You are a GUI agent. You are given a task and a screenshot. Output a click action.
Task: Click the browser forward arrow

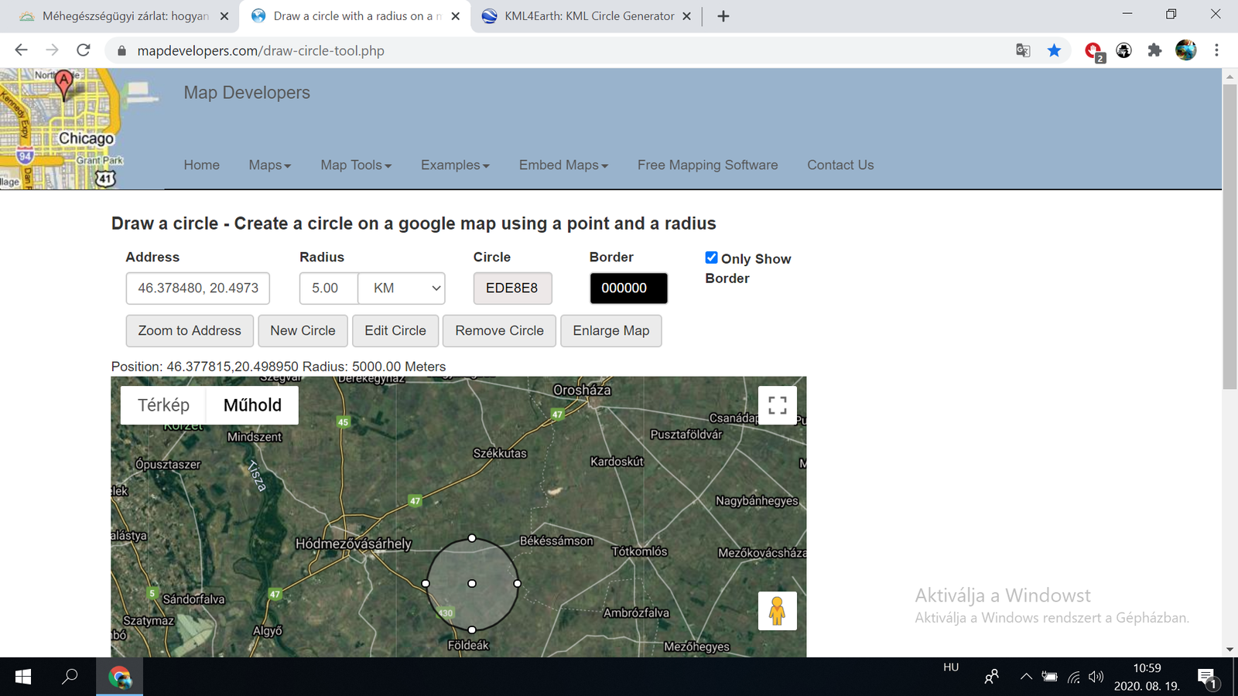coord(52,50)
